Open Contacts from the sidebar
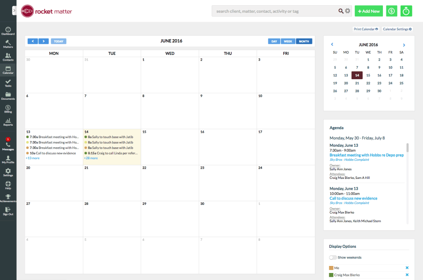Viewport: 423px width, 280px height. [x=8, y=57]
